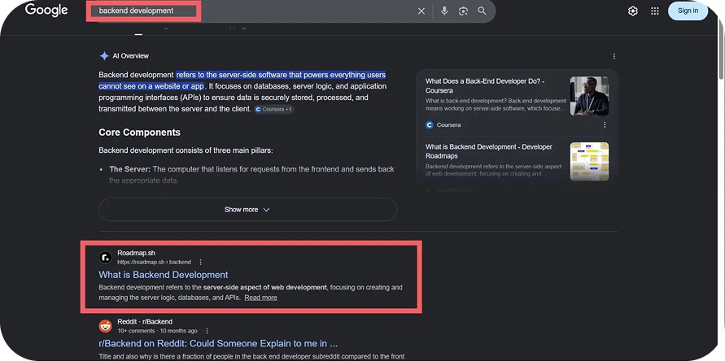The width and height of the screenshot is (725, 361).
Task: Open quick settings gear icon
Action: (x=633, y=11)
